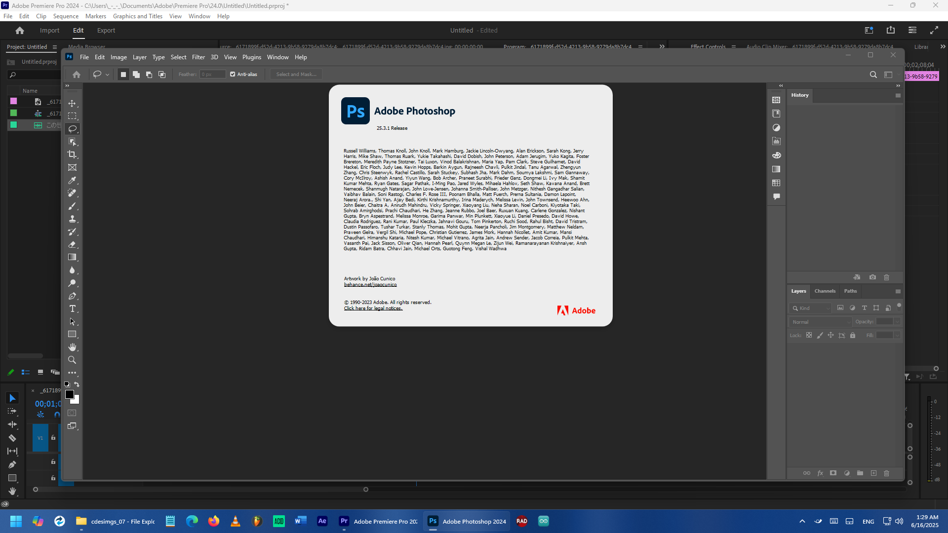Enable Intersect with selection mode
This screenshot has width=948, height=533.
point(162,75)
